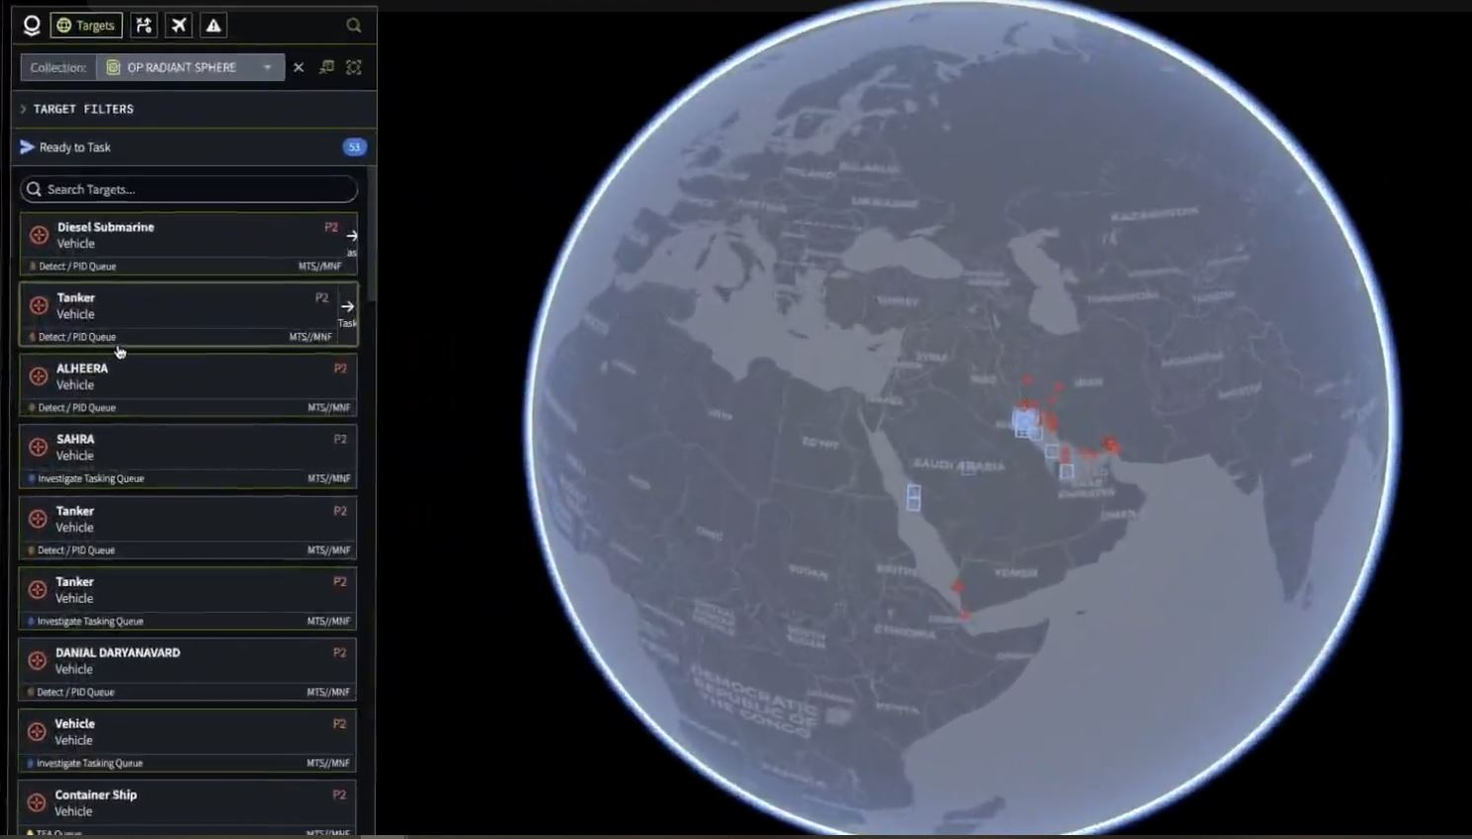
Task: Open the warning alerts tab icon
Action: coord(214,26)
